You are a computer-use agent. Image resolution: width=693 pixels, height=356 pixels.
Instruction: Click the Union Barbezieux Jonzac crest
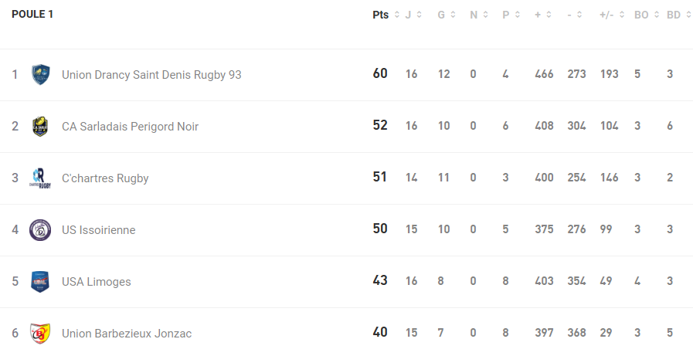(40, 334)
